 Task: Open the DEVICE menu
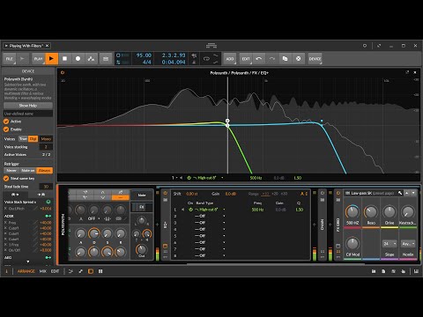click(x=315, y=59)
